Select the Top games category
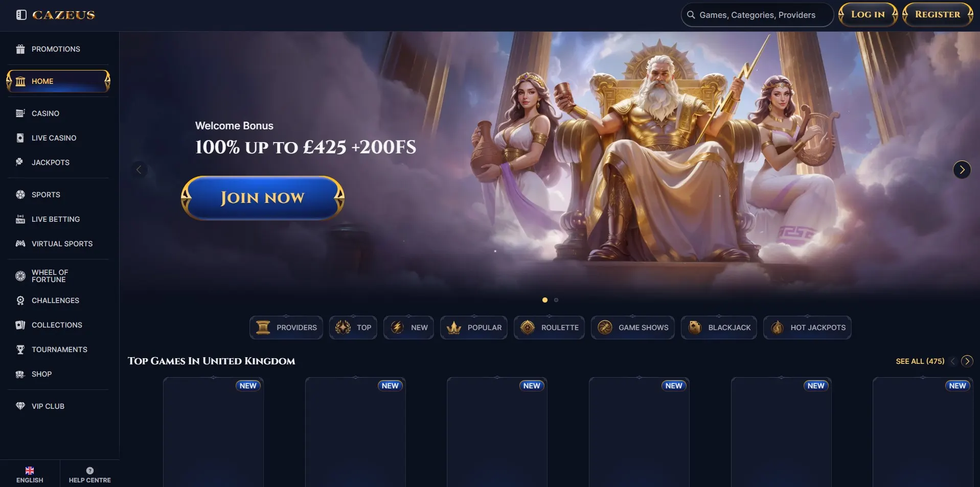 (x=353, y=328)
